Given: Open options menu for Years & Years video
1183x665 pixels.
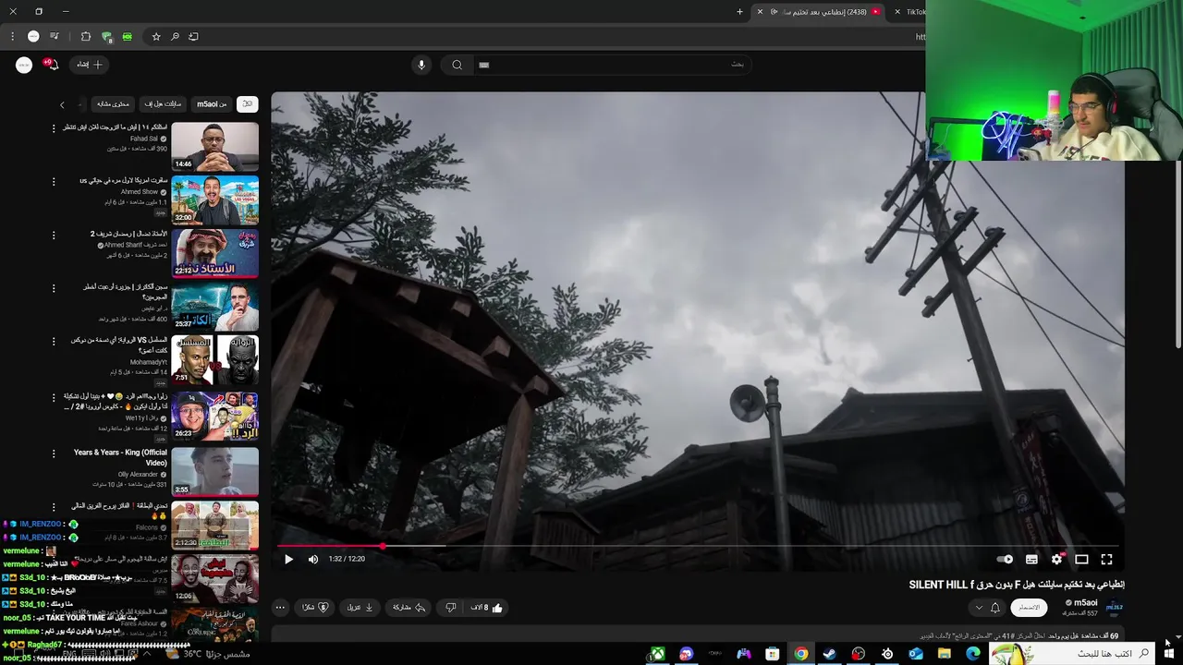Looking at the screenshot, I should coord(54,453).
